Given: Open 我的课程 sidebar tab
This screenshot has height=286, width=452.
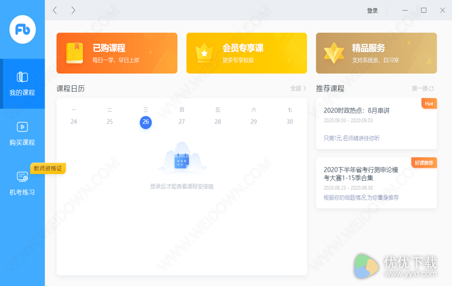Looking at the screenshot, I should (x=22, y=84).
